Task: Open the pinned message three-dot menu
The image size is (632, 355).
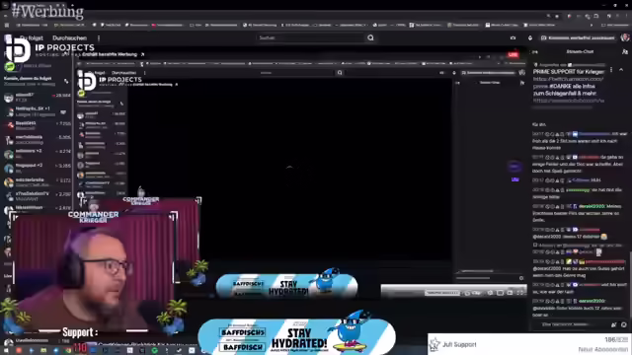Action: 611,70
